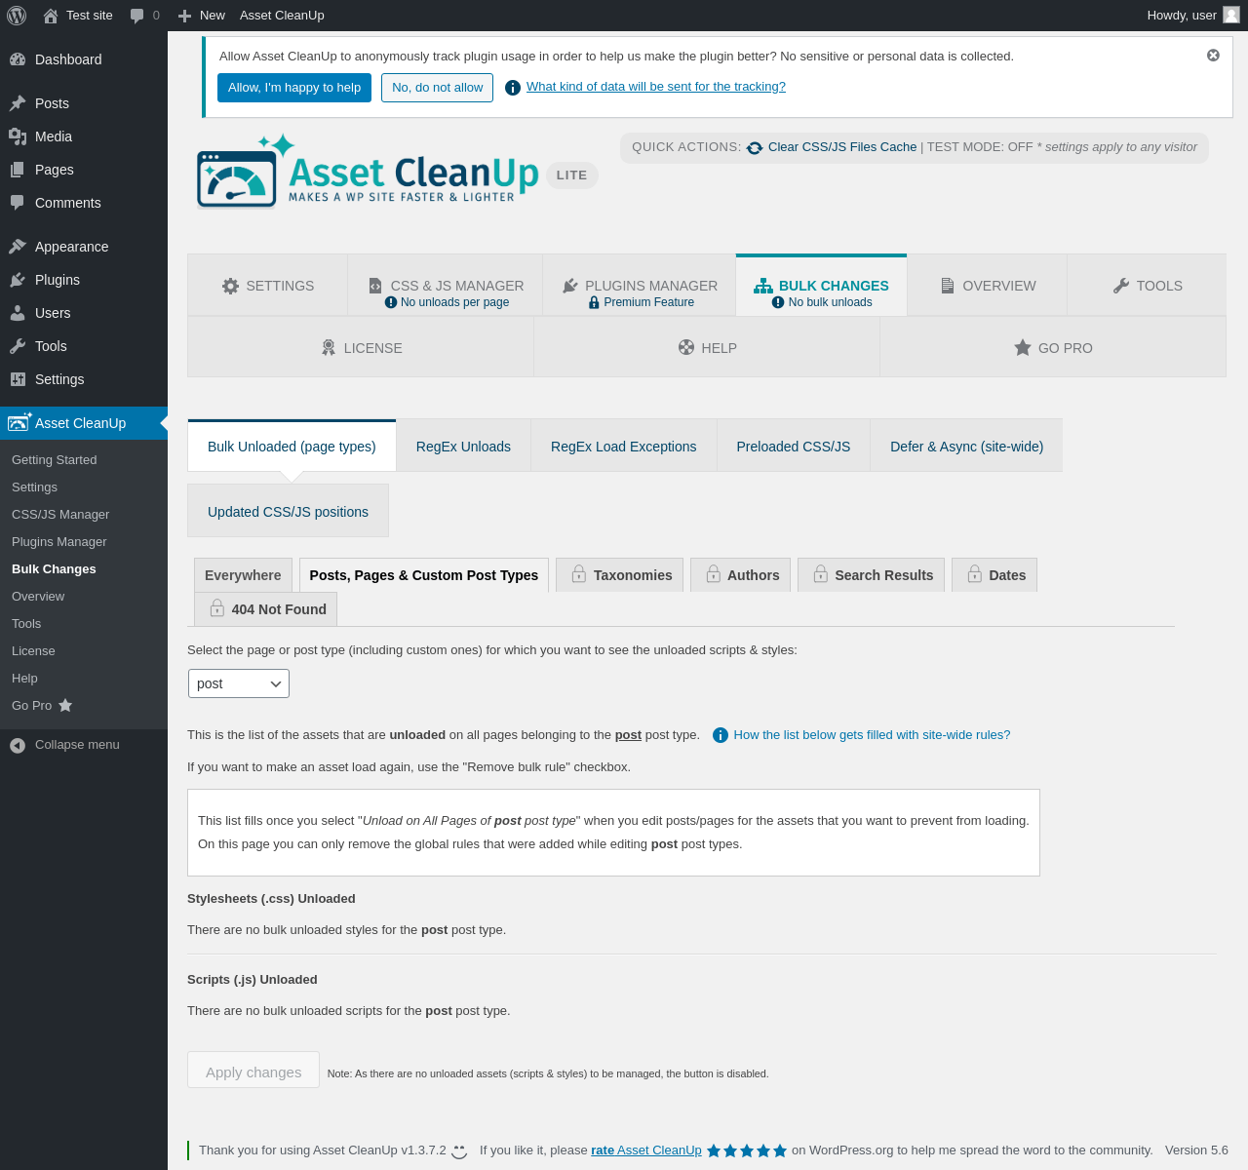Image resolution: width=1248 pixels, height=1170 pixels.
Task: Click Howdy, user account menu
Action: point(1192,16)
